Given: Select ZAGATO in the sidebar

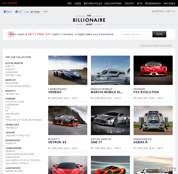Looking at the screenshot, I should (10, 69).
